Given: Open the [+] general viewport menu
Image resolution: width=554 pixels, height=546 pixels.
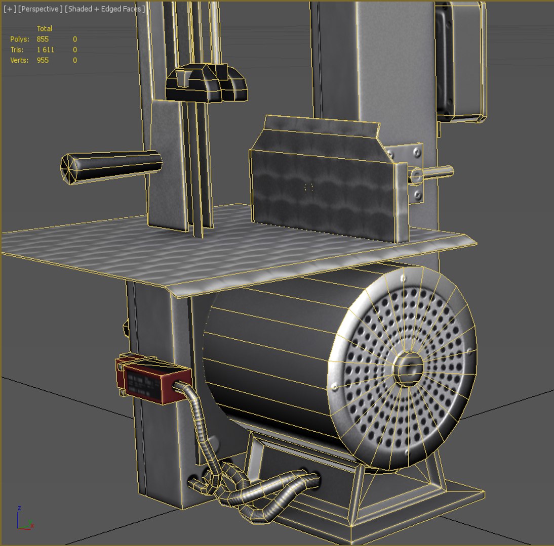Looking at the screenshot, I should point(10,9).
